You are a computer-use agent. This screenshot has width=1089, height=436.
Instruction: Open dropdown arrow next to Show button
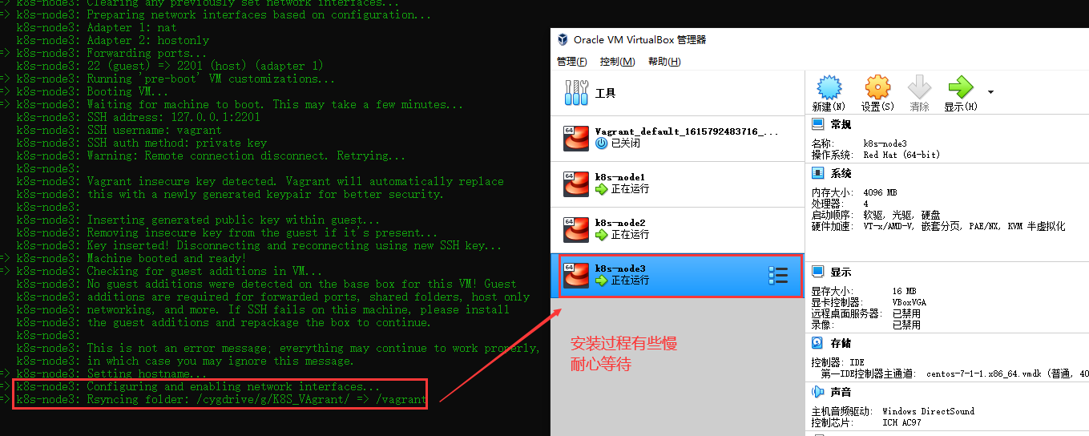pyautogui.click(x=990, y=92)
